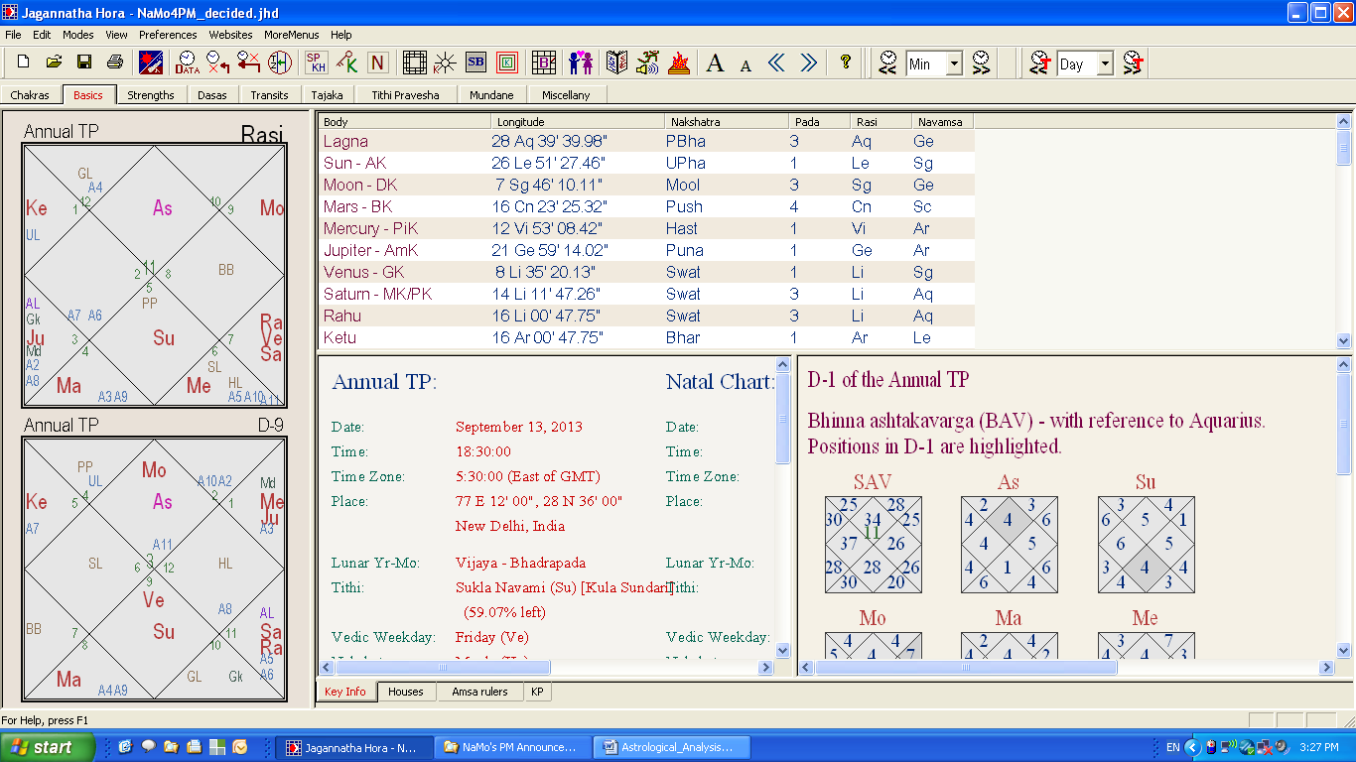Click the yellow question mark help icon
Viewport: 1356px width, 762px height.
(x=845, y=63)
